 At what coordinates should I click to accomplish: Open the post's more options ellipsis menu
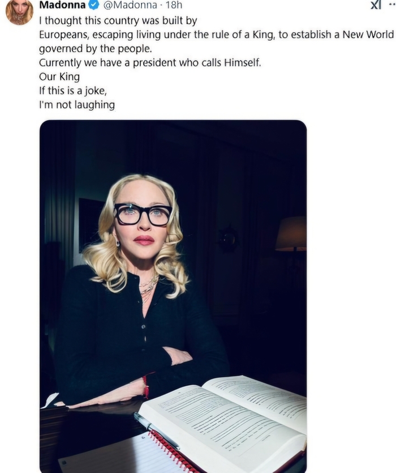point(392,5)
